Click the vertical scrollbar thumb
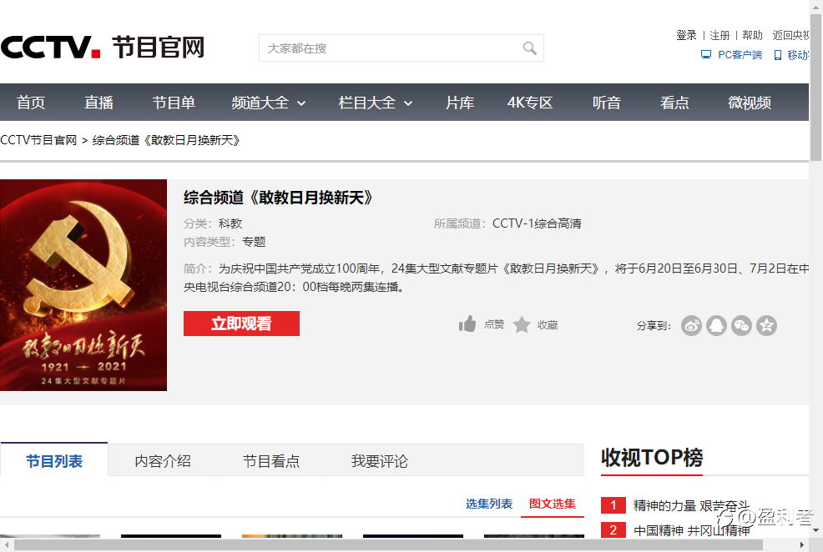Screen dimensions: 823x552 (815, 87)
